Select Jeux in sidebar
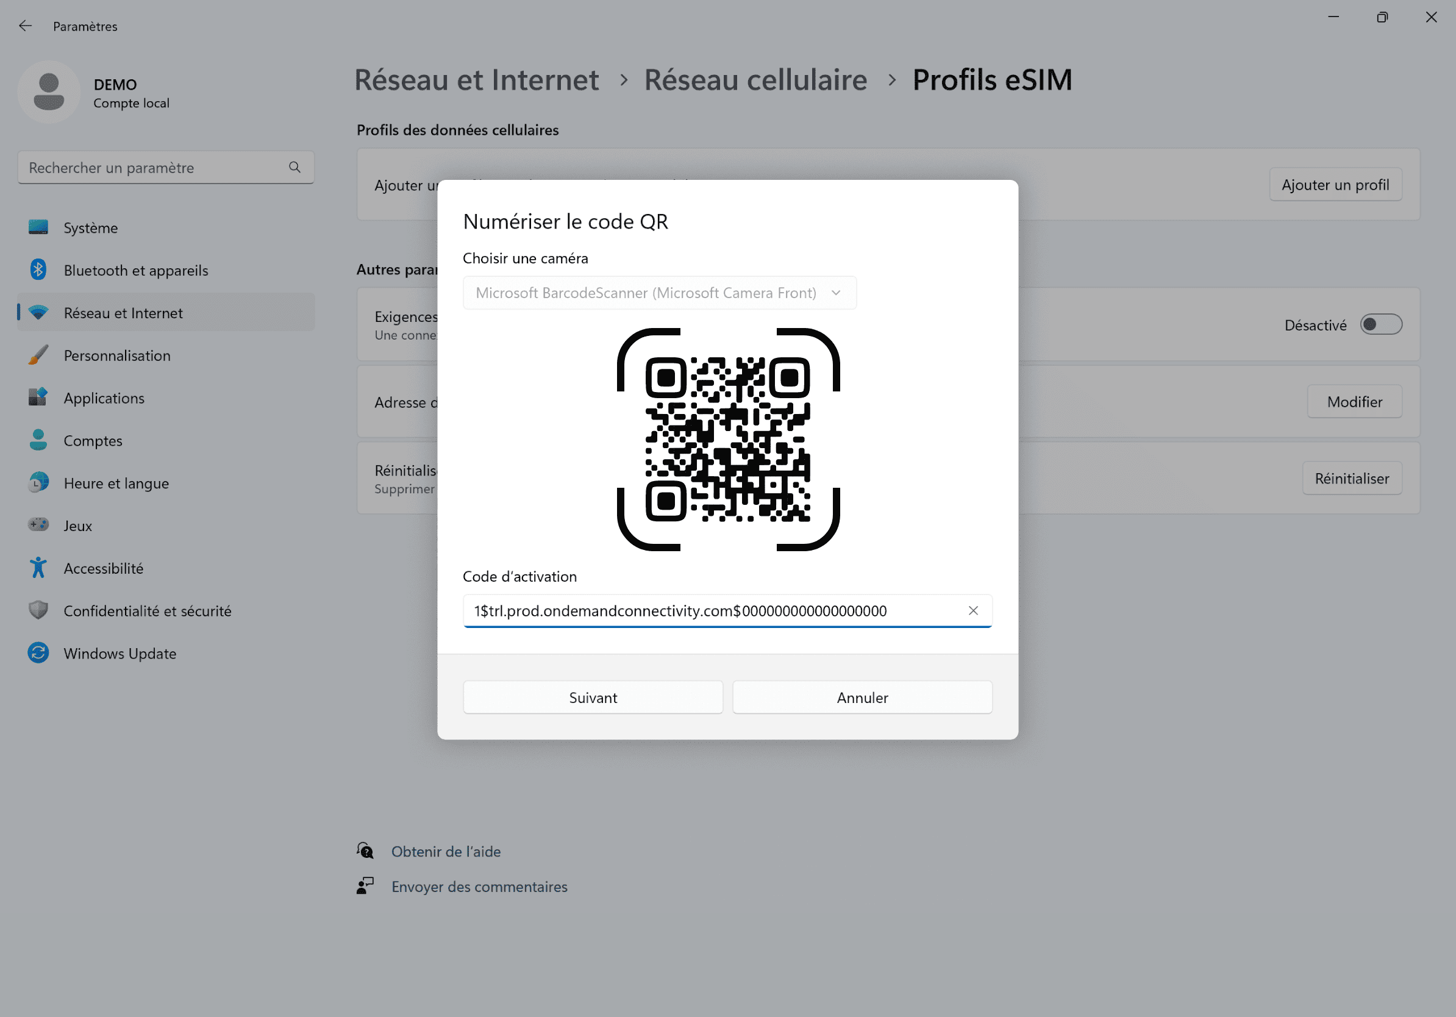 (x=166, y=525)
